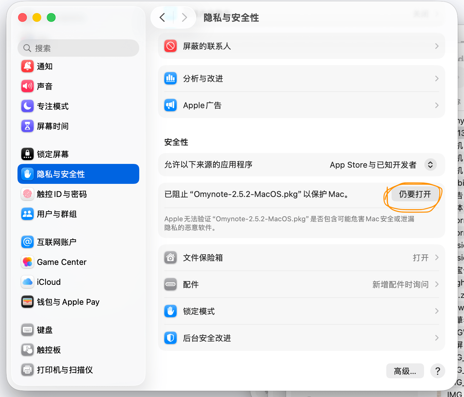Click the Users & Groups people icon

click(27, 214)
